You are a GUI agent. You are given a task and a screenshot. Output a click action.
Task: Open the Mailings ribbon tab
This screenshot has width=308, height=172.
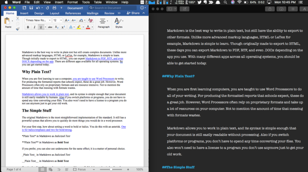[92, 13]
